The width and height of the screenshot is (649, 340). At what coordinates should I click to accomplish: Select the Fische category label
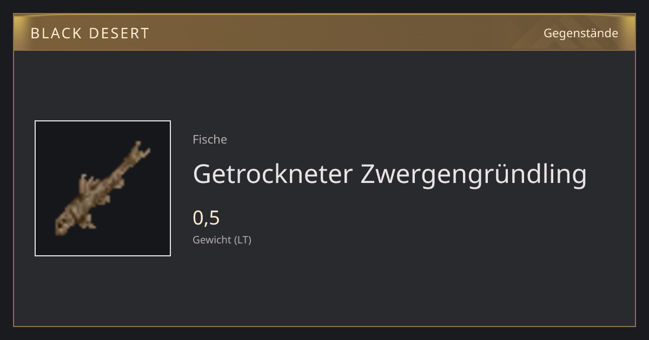point(210,139)
